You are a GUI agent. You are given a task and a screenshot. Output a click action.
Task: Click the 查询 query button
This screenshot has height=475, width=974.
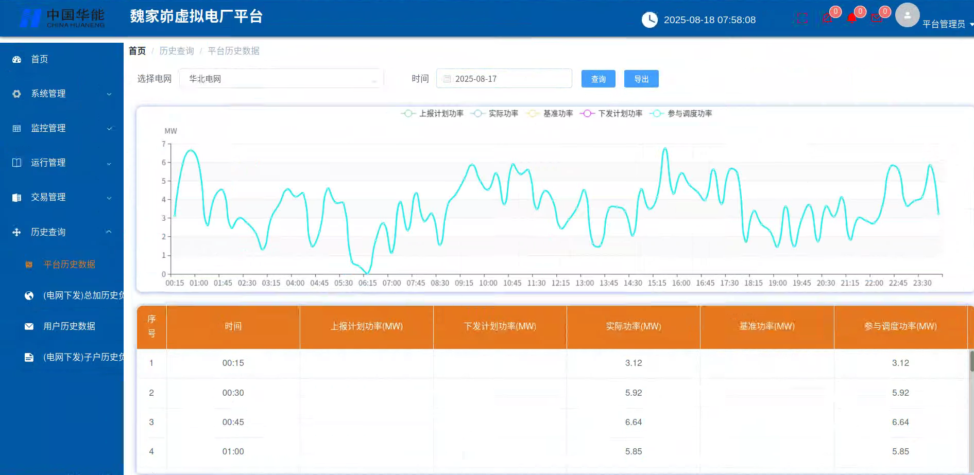[598, 78]
